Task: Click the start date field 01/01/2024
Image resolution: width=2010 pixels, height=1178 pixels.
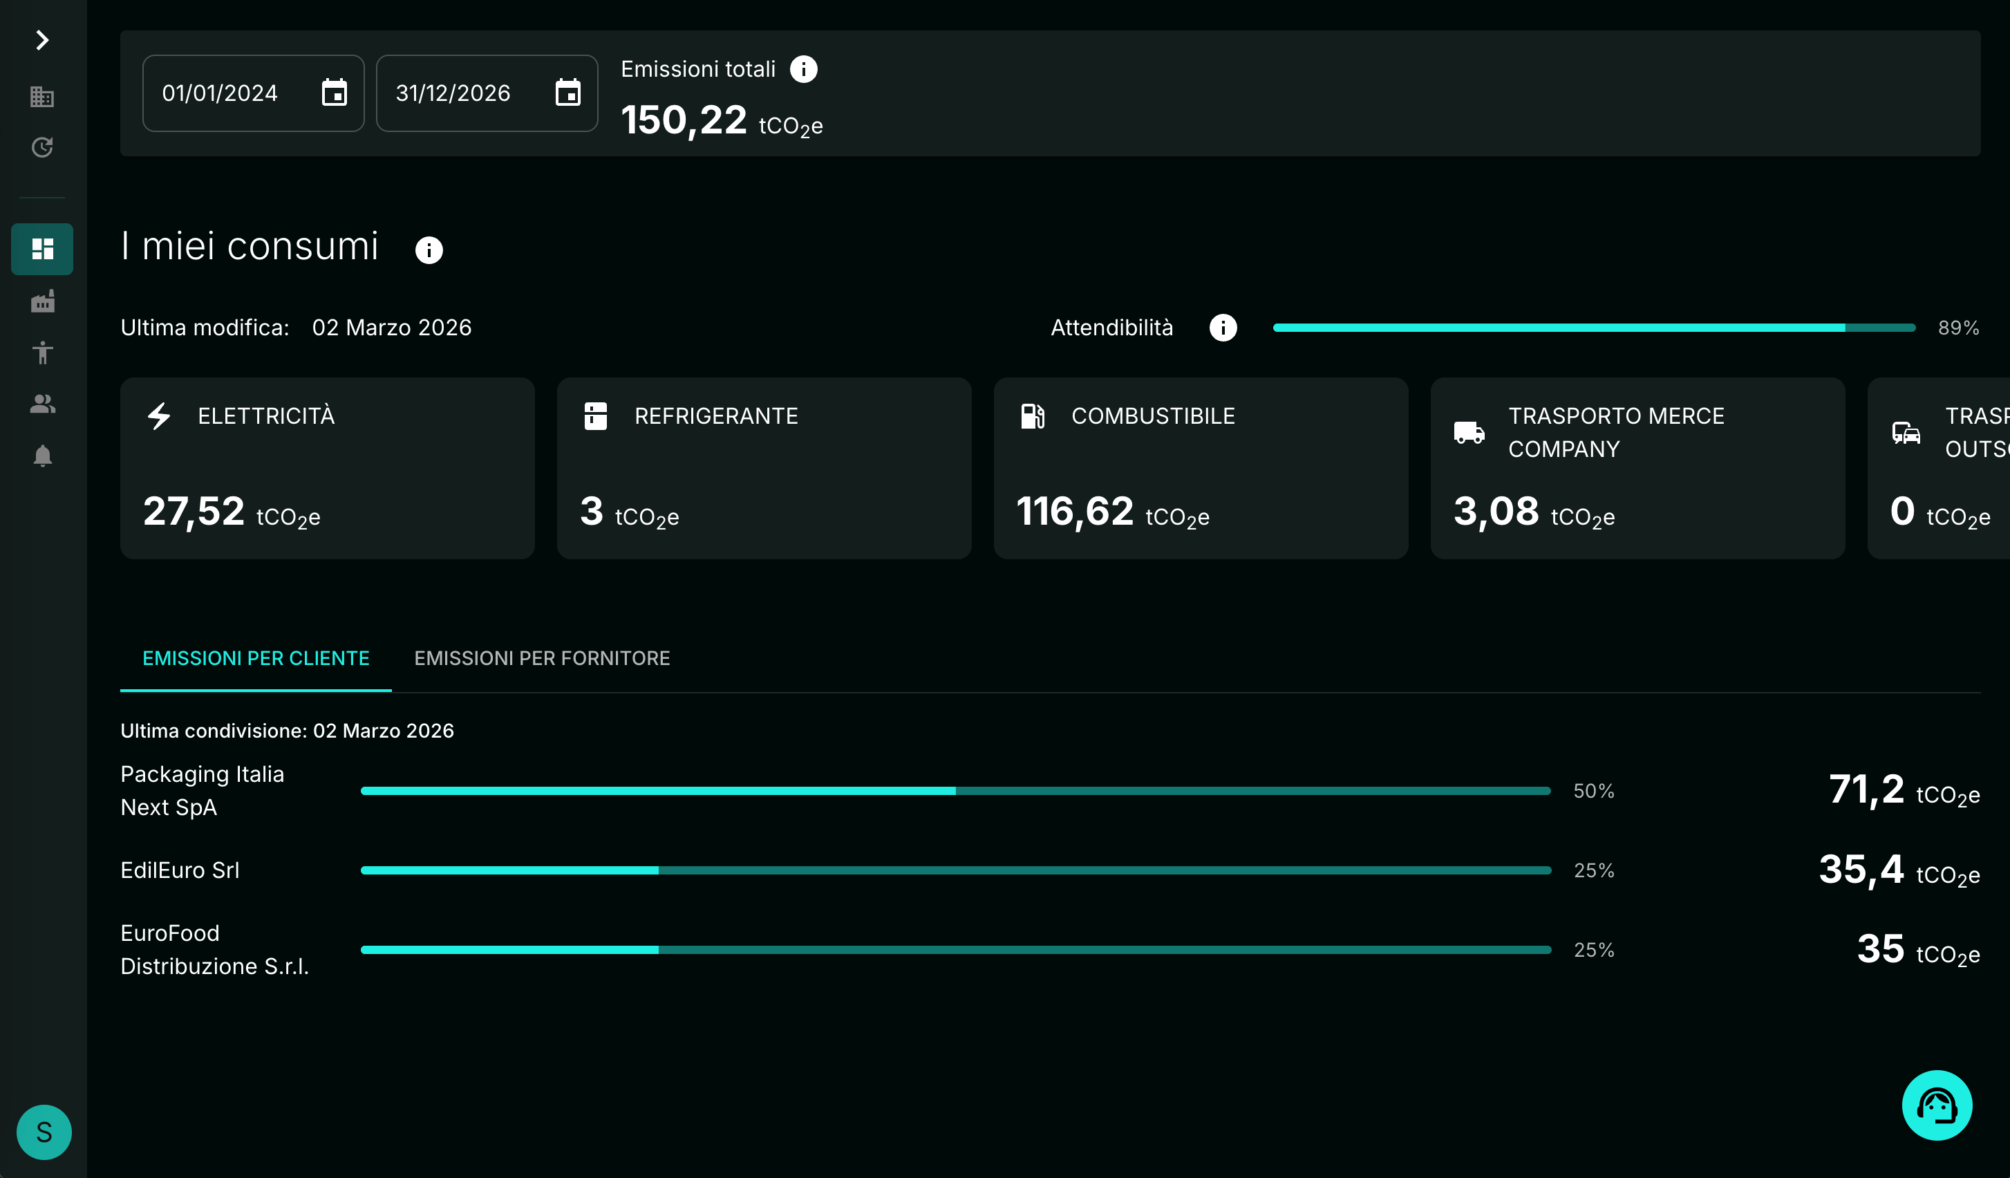Action: [x=253, y=93]
